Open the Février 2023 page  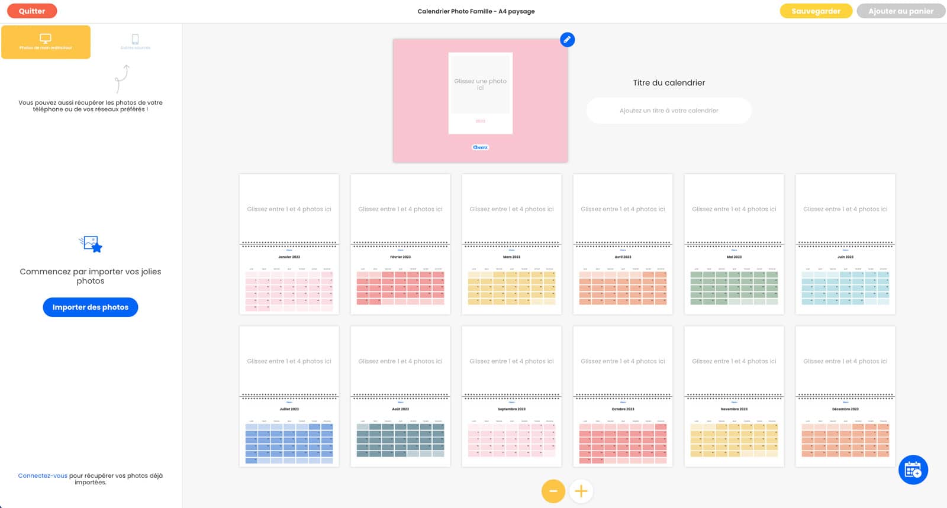[400, 244]
